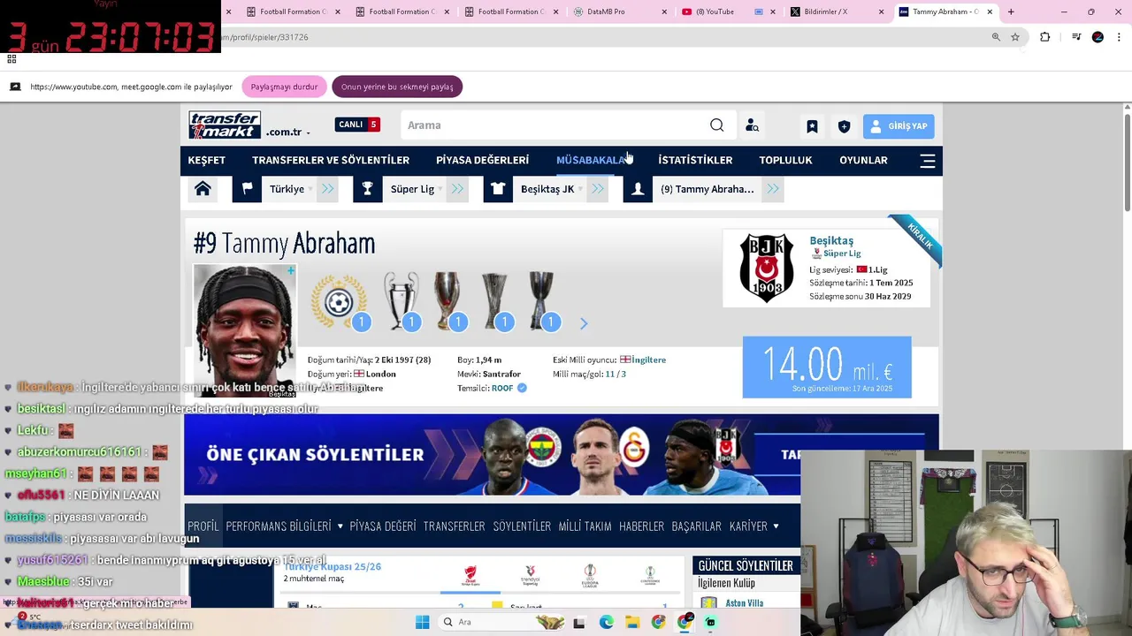
Task: Click the search magnifier icon
Action: (717, 125)
